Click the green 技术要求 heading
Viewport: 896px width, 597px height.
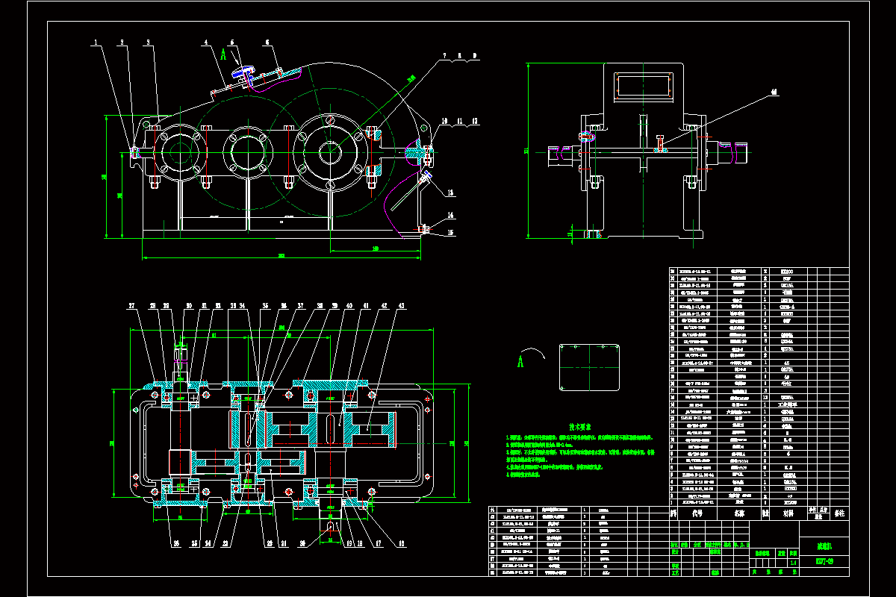[x=580, y=427]
